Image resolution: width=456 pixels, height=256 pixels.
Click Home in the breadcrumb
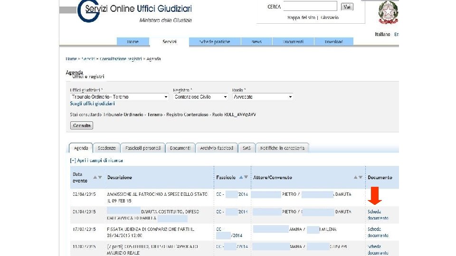point(71,59)
